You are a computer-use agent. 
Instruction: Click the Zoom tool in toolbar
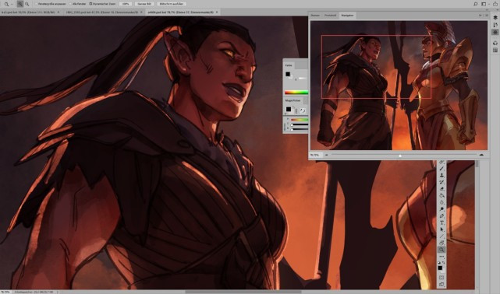[x=441, y=250]
